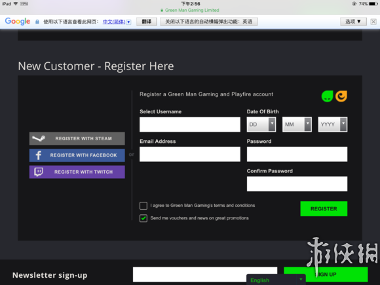Click the 翻译 translate button
The image size is (380, 285).
coord(147,22)
